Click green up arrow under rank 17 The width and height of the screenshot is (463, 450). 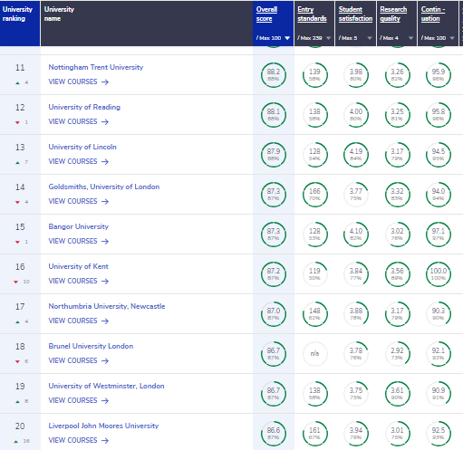17,321
